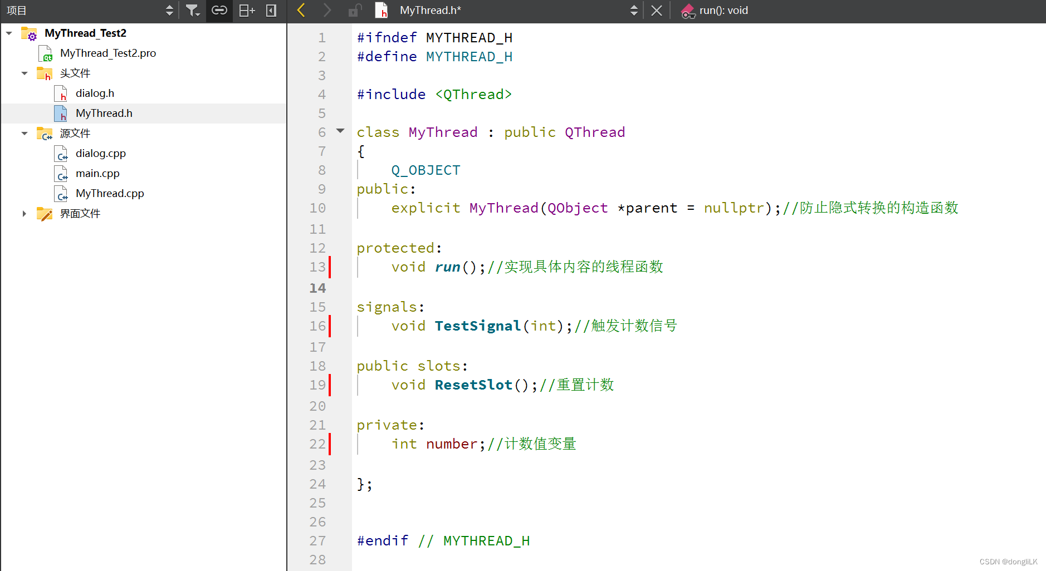Click ResetSlot on line 19
The height and width of the screenshot is (571, 1046).
tap(473, 385)
